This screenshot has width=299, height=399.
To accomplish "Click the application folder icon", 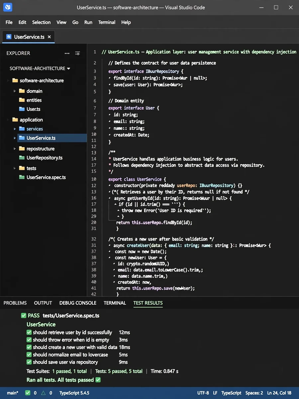I will [x=15, y=120].
